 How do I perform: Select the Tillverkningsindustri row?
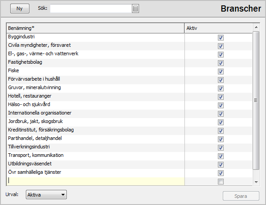(x=95, y=148)
